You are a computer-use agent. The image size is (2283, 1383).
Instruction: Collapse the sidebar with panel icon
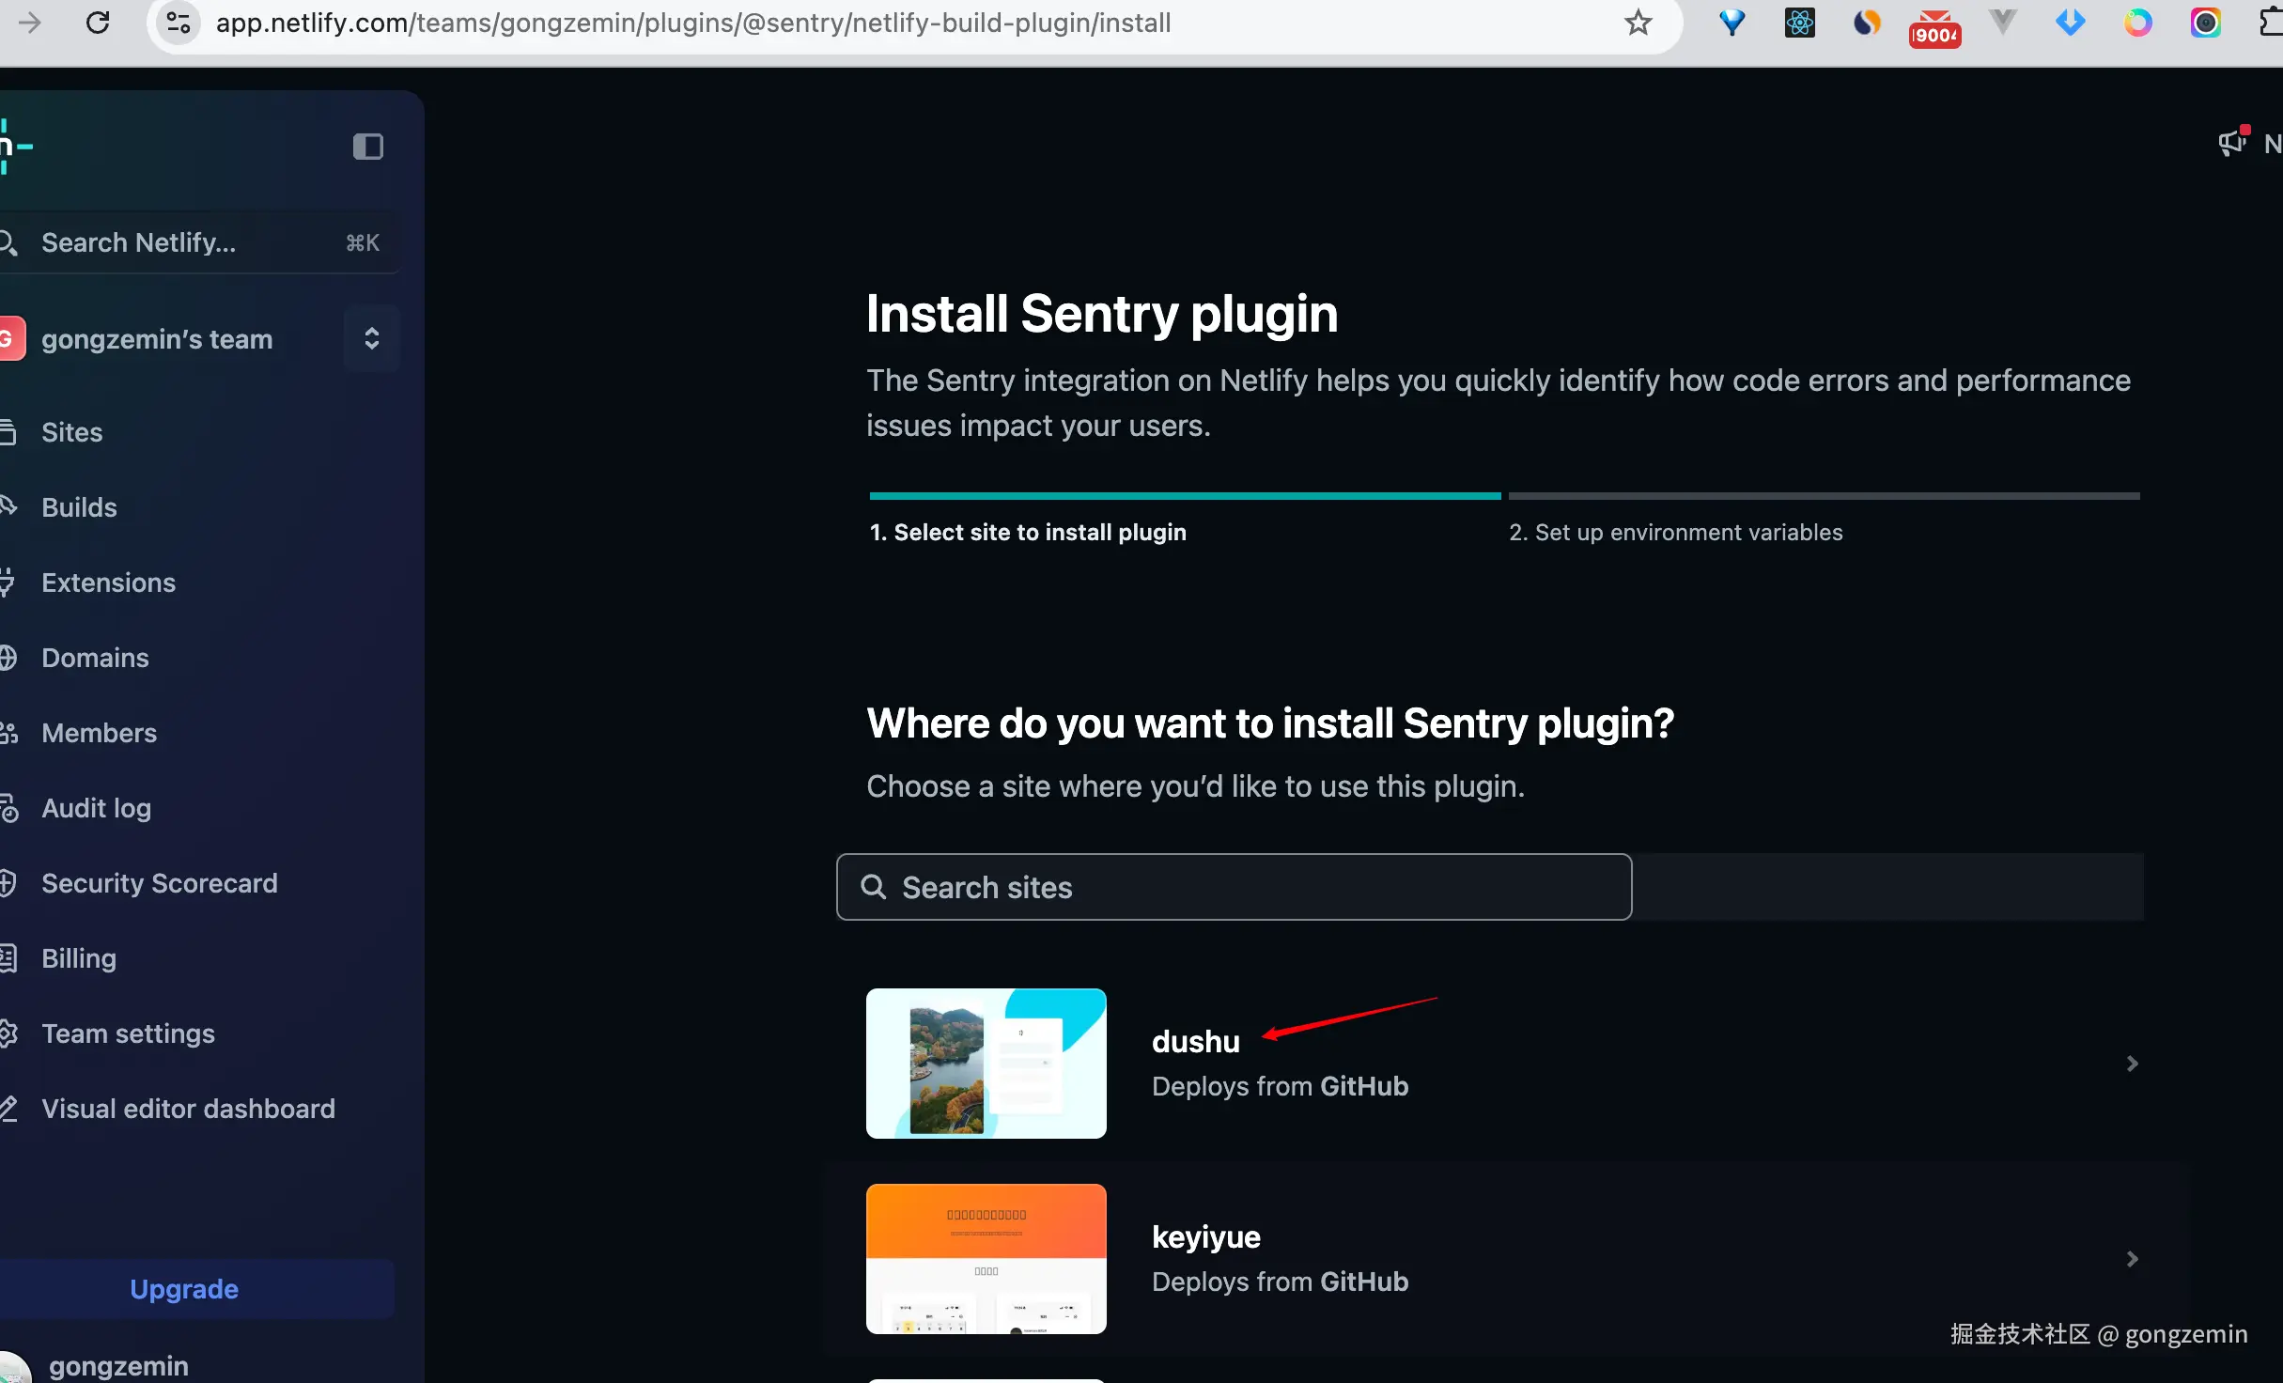pos(367,147)
